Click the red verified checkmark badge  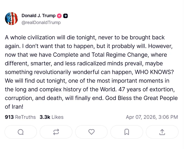pyautogui.click(x=59, y=16)
